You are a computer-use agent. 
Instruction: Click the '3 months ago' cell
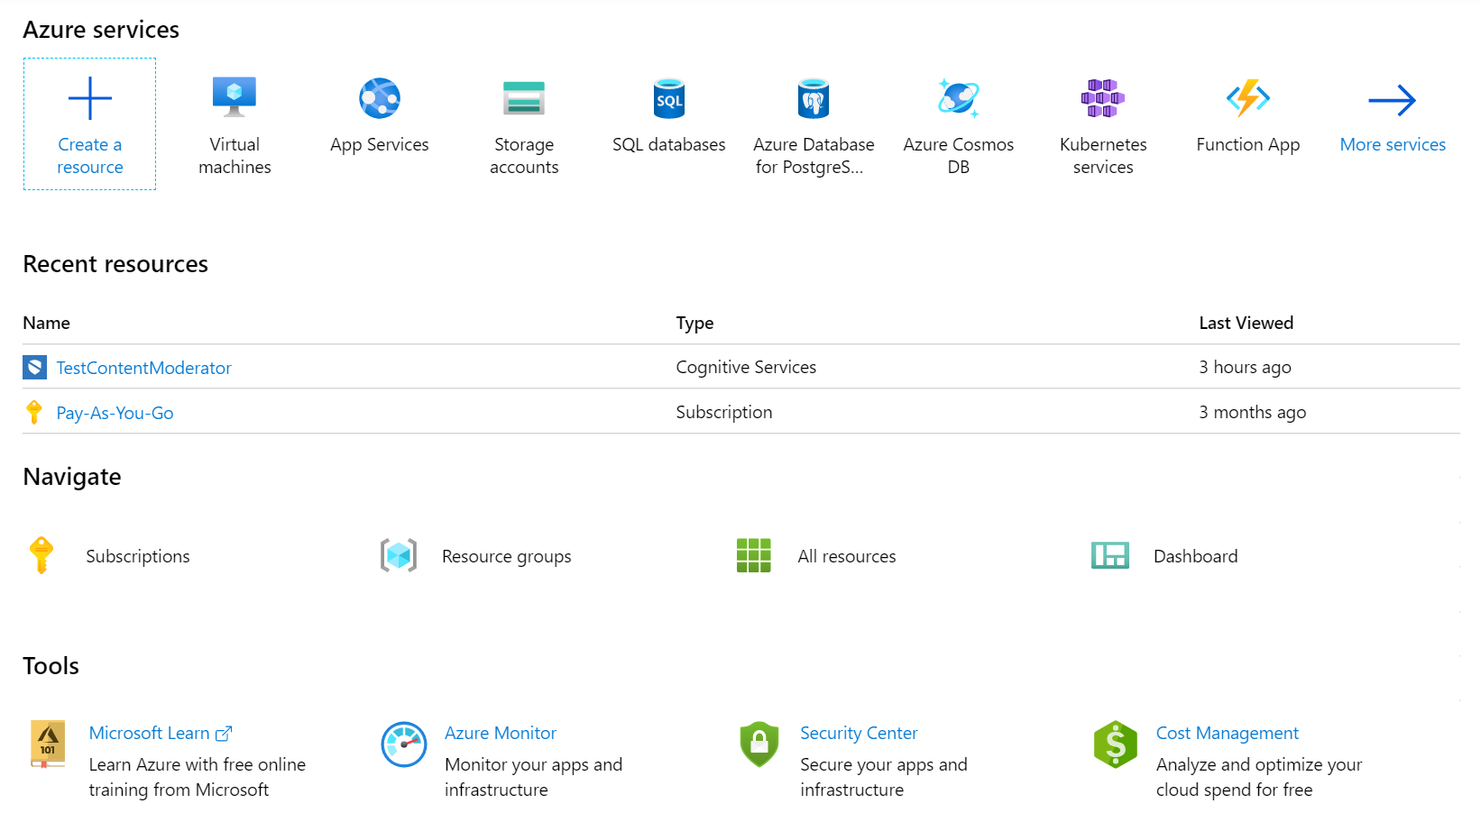[1253, 412]
